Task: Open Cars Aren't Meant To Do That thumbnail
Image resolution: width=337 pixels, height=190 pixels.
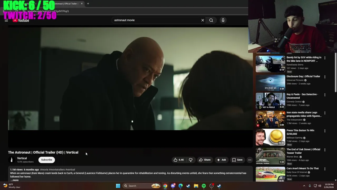Action: [x=270, y=174]
